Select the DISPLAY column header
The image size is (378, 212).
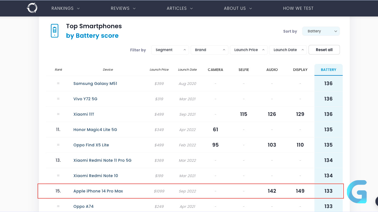point(300,70)
